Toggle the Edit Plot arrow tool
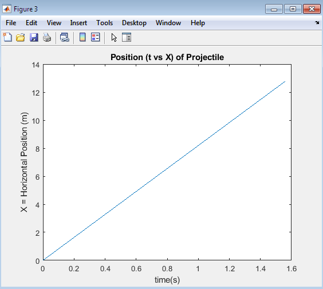 114,37
